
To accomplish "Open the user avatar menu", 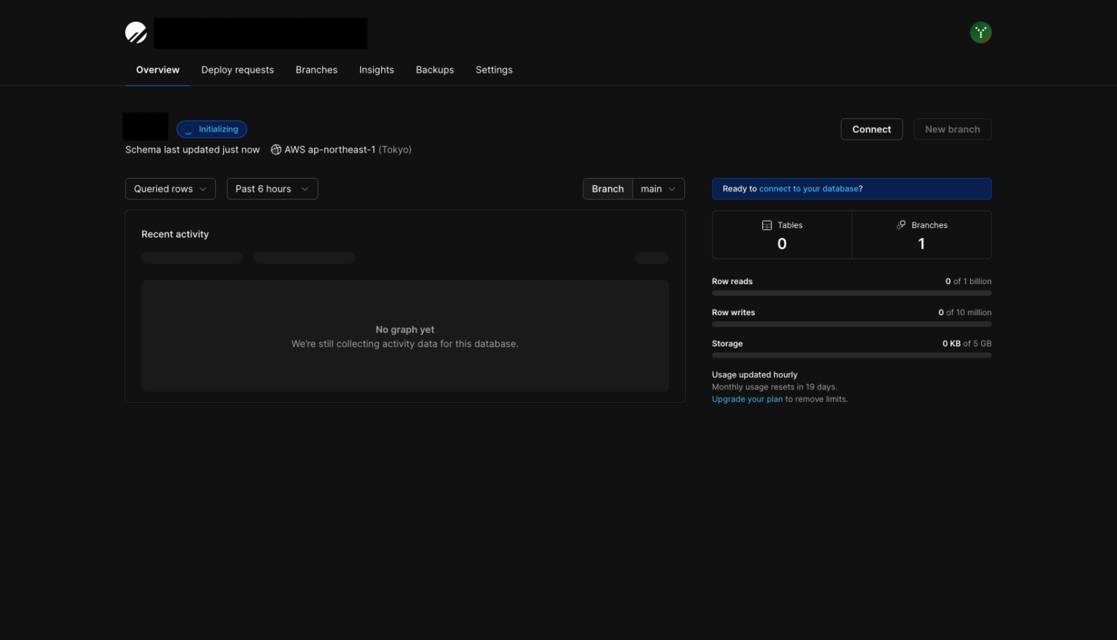I will tap(980, 33).
